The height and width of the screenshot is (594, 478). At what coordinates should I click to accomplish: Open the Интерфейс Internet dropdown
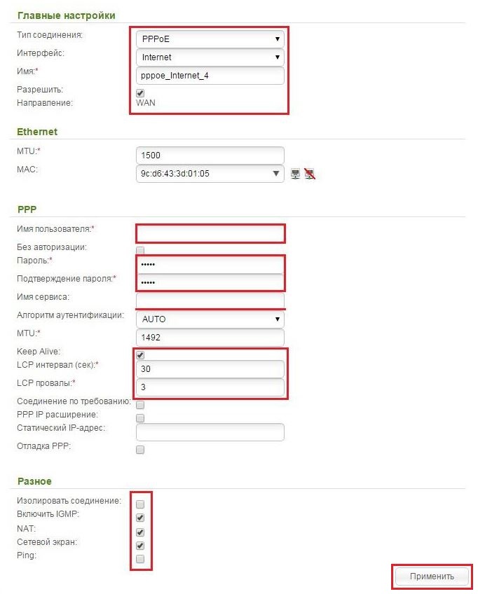click(x=210, y=57)
